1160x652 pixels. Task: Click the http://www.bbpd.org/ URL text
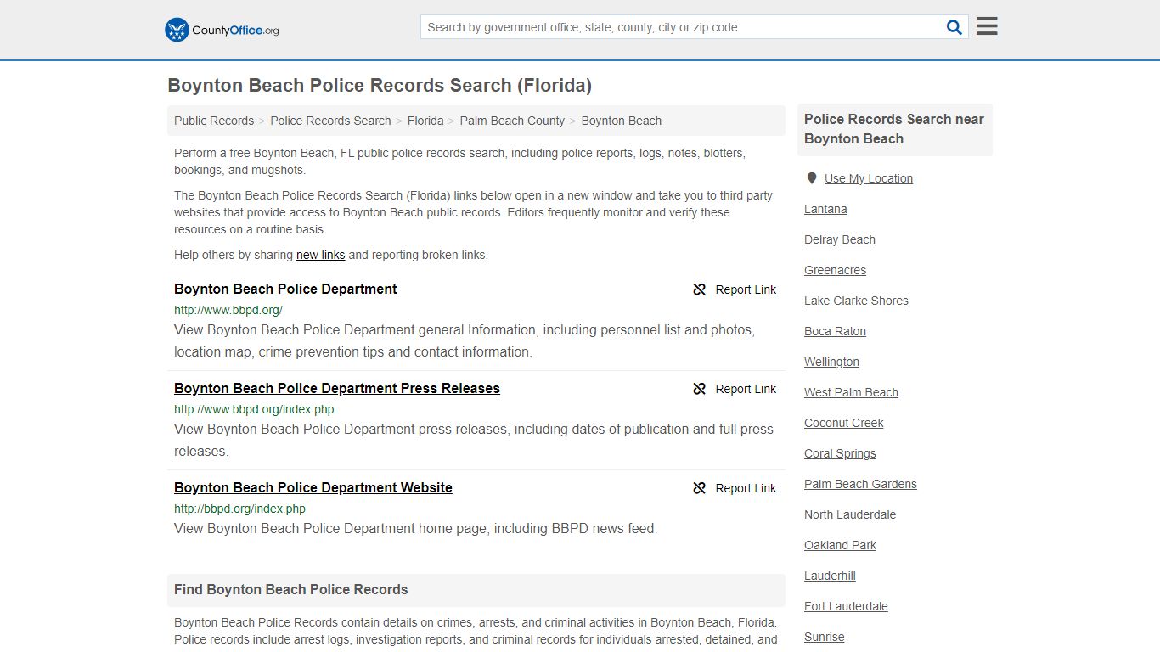point(228,310)
